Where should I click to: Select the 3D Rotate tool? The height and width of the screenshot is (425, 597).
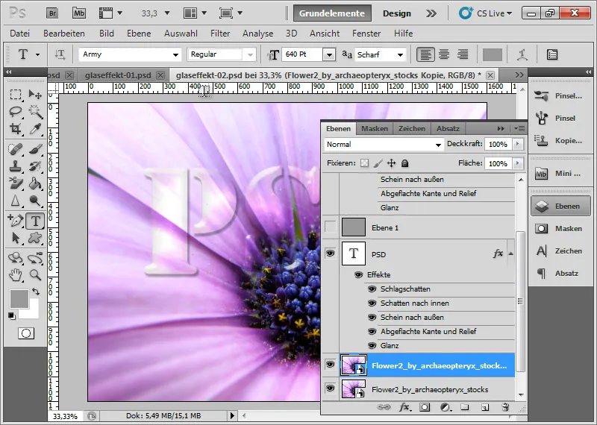coord(16,258)
